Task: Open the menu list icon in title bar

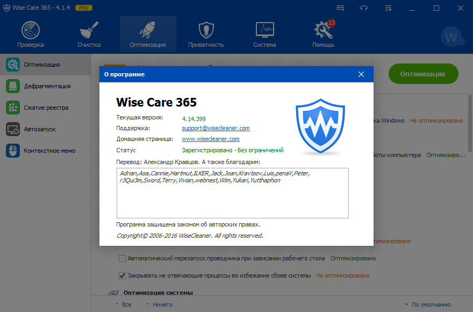Action: click(389, 8)
